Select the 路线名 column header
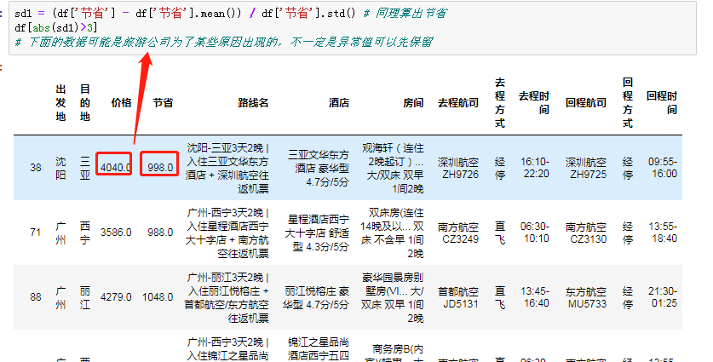The width and height of the screenshot is (713, 362). click(253, 103)
